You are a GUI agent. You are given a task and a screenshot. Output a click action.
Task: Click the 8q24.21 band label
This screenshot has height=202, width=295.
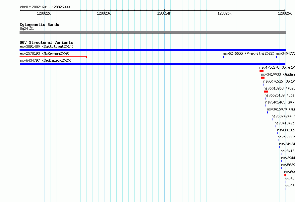[27, 29]
